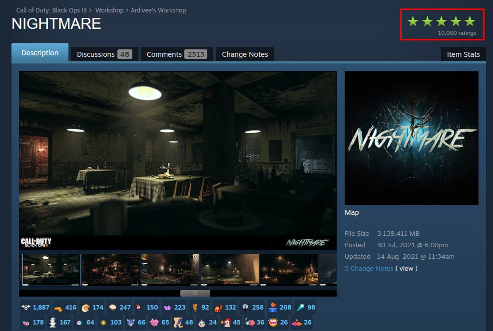
Task: Click the NIGHTMARE page title
Action: 56,23
